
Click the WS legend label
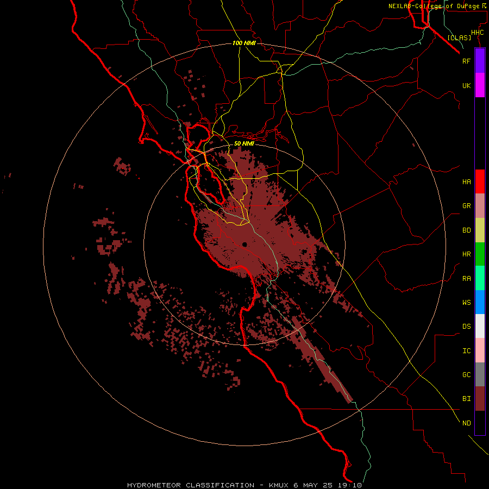coord(466,303)
